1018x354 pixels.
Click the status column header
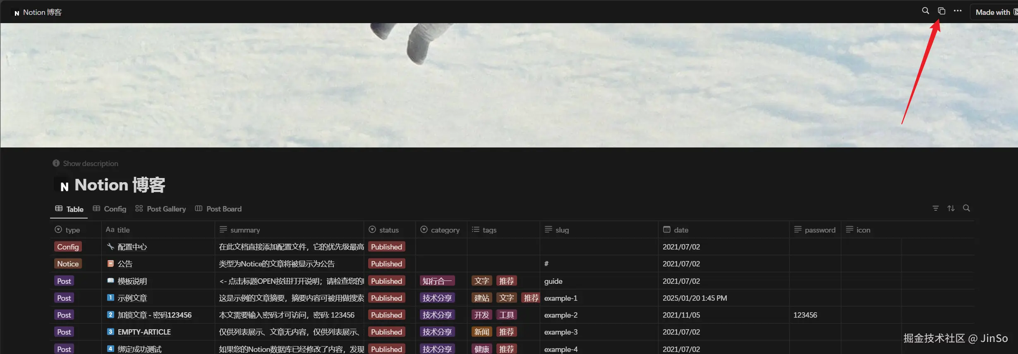(390, 230)
